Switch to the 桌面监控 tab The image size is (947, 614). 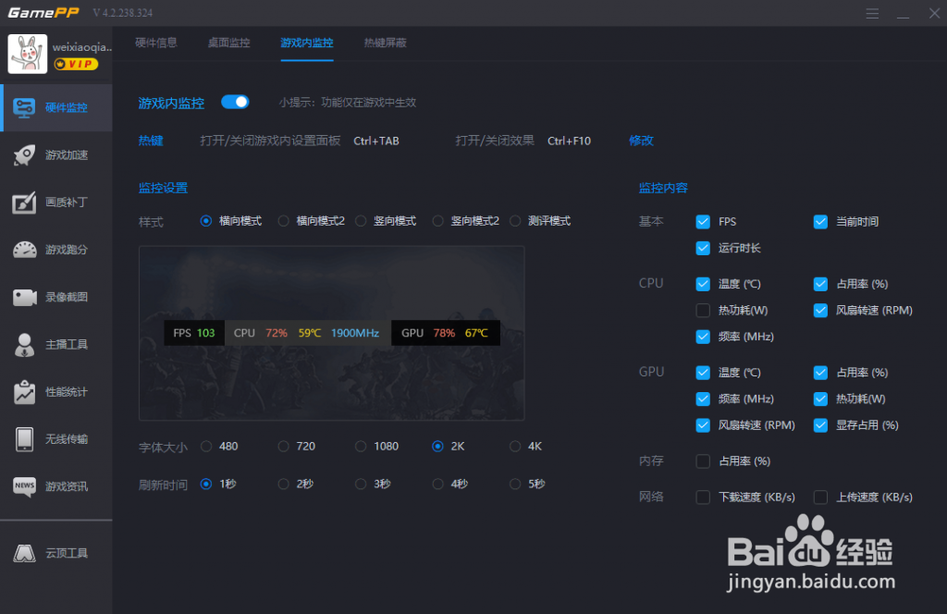[x=228, y=43]
